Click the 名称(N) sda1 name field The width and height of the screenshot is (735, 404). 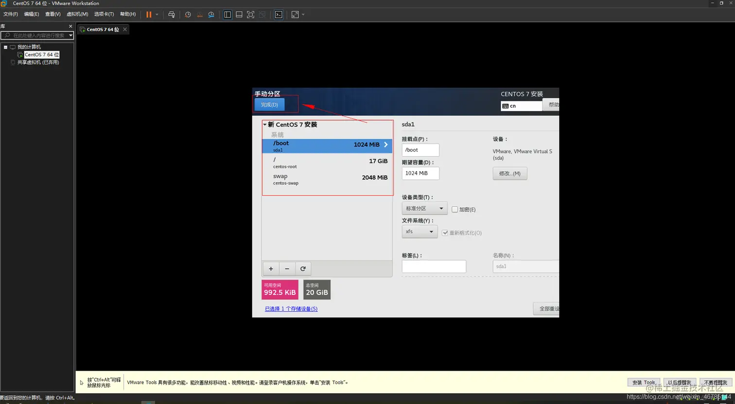click(526, 266)
